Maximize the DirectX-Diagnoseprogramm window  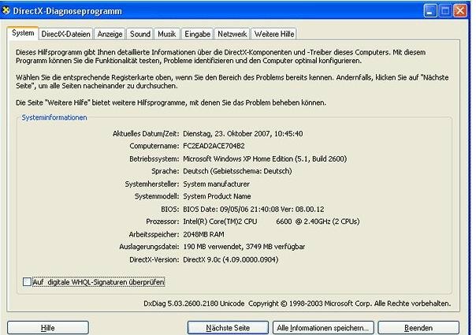448,10
